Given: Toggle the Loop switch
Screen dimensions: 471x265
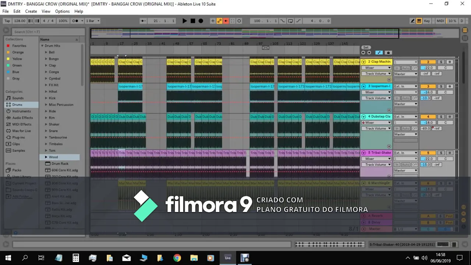Looking at the screenshot, I should [290, 21].
